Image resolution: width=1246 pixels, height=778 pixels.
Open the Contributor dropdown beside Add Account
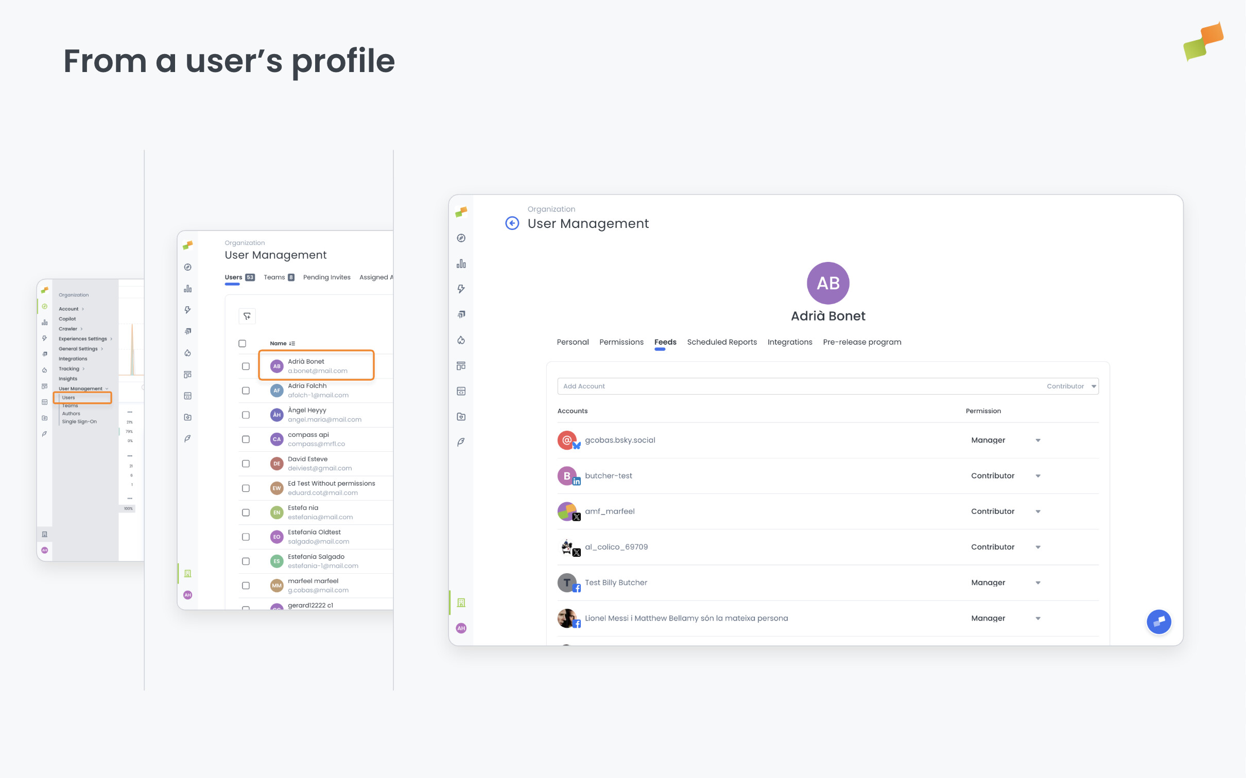[1070, 386]
